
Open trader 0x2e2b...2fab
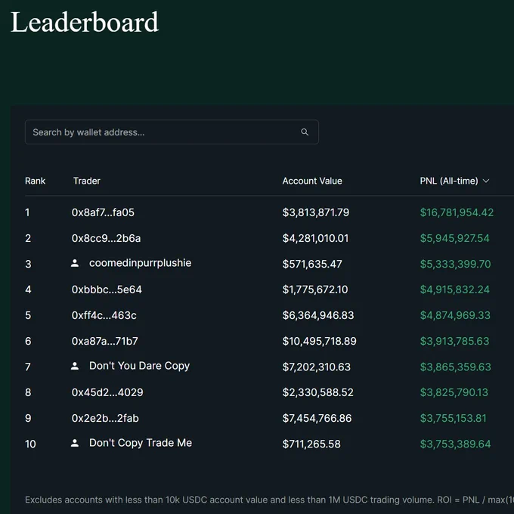[105, 418]
